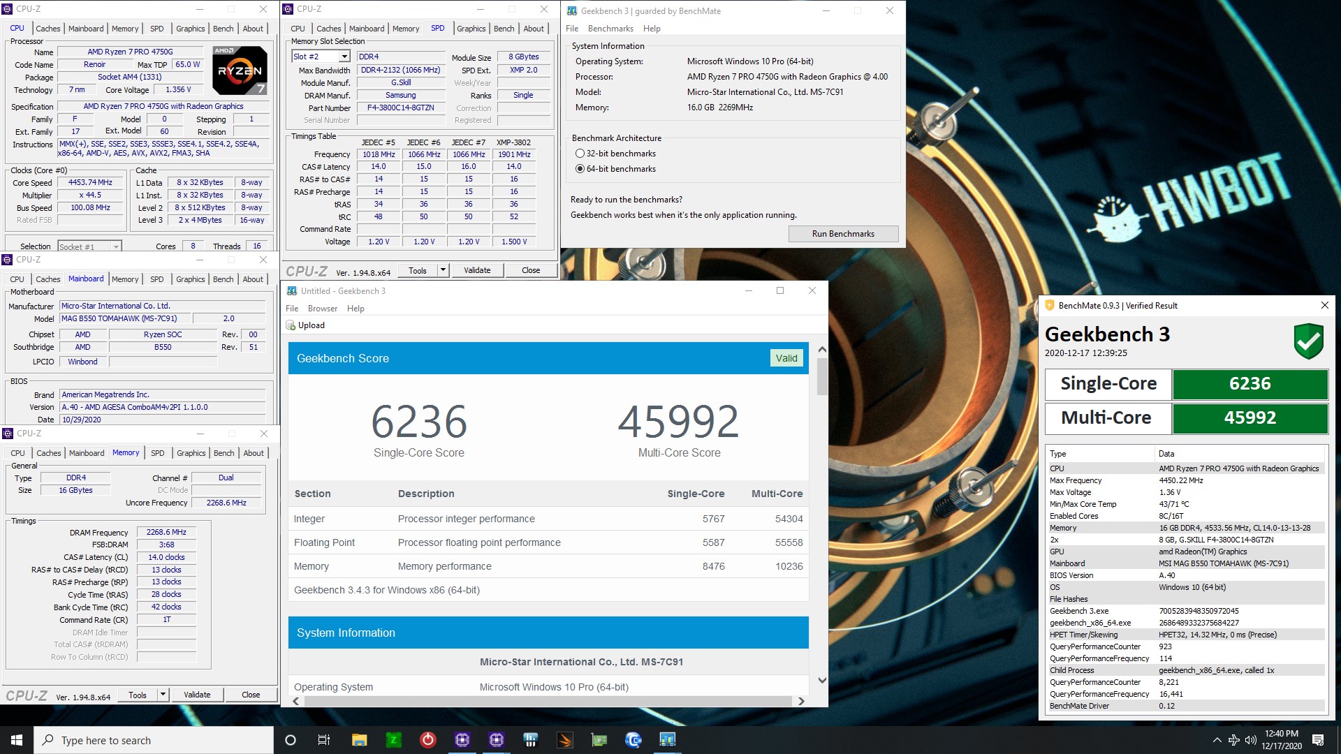Screen dimensions: 1341x754
Task: Click the Geekbench 3 guarded window title icon
Action: pyautogui.click(x=571, y=10)
